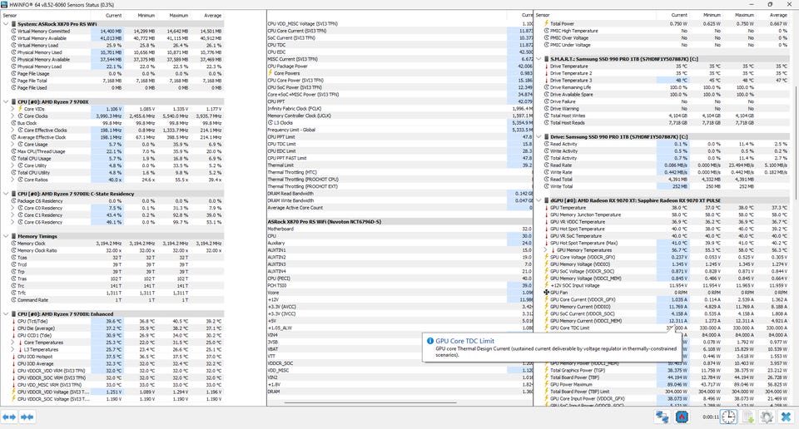
Task: Click the chip icon beside System: ASRock X870 header
Action: tap(14, 24)
